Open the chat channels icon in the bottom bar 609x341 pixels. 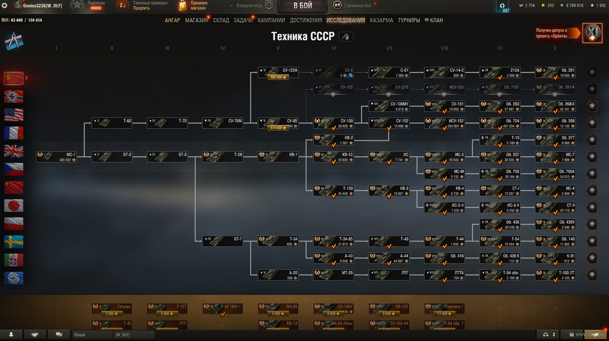pos(58,334)
